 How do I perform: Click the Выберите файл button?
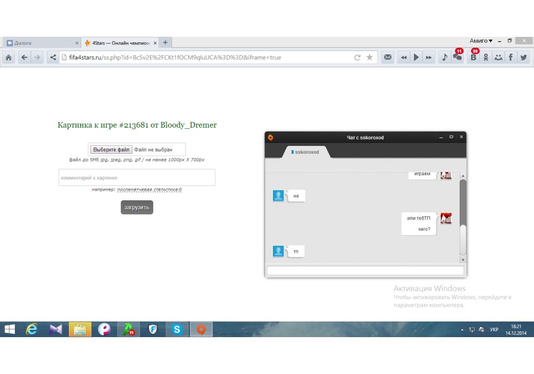(x=111, y=150)
